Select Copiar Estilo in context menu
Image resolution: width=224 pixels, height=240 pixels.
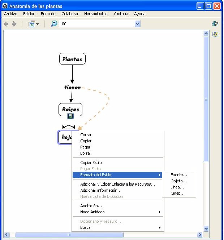tap(91, 163)
